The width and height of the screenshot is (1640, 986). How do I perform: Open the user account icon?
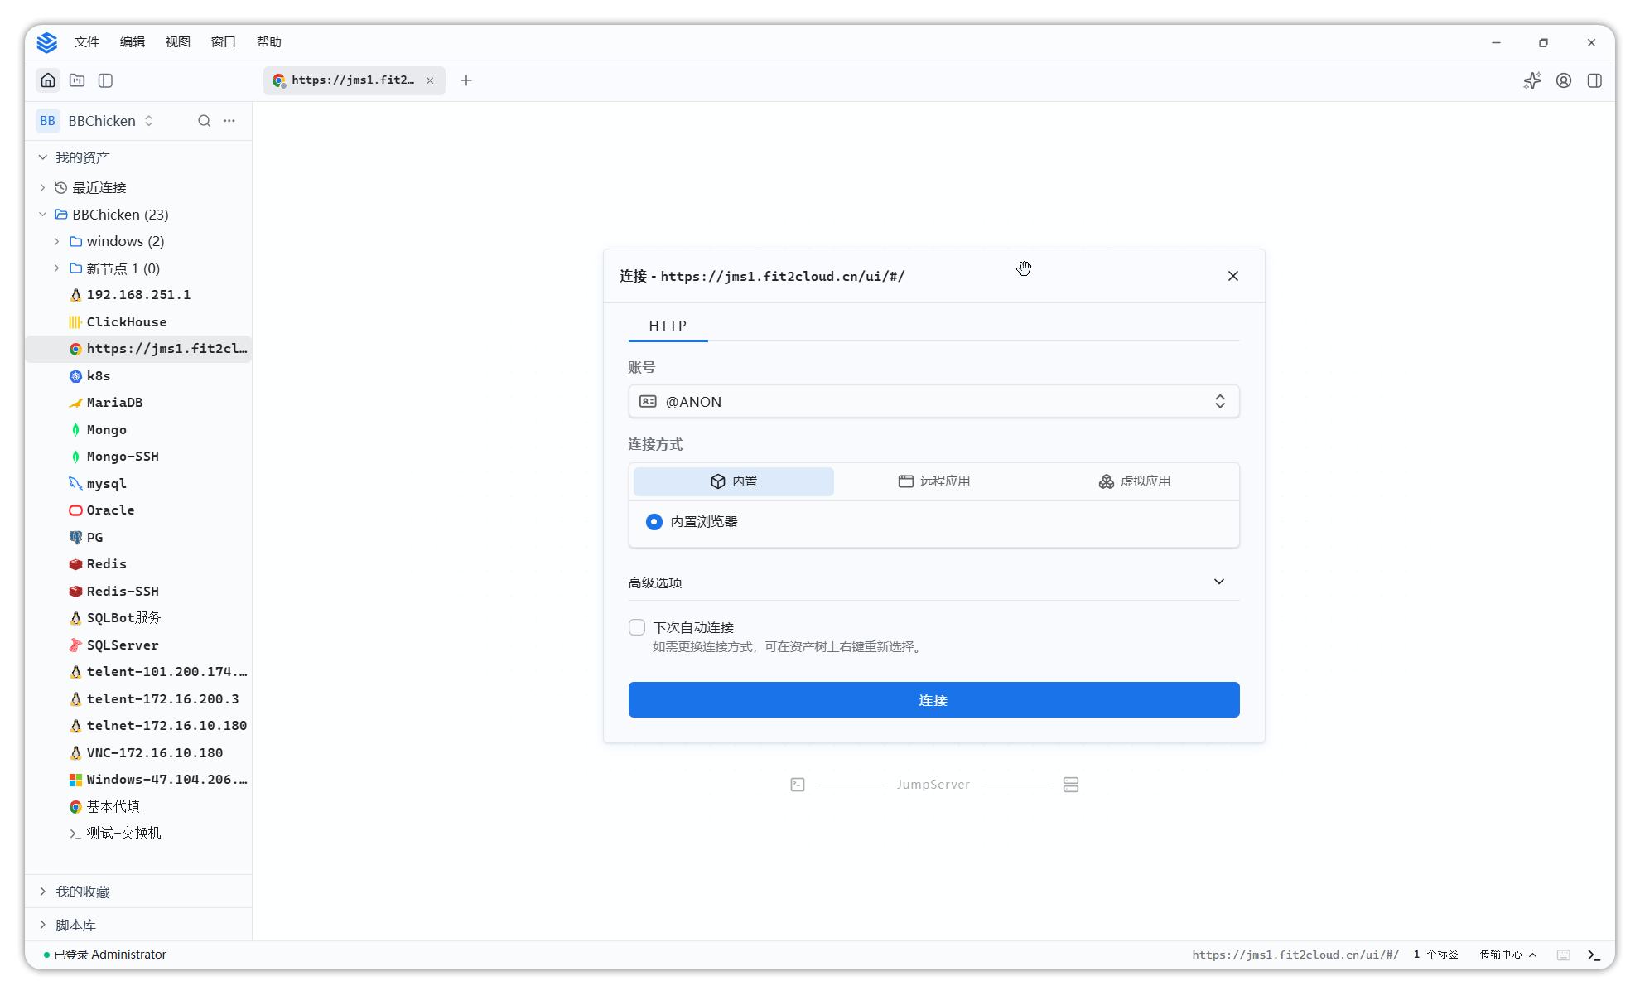[1564, 80]
